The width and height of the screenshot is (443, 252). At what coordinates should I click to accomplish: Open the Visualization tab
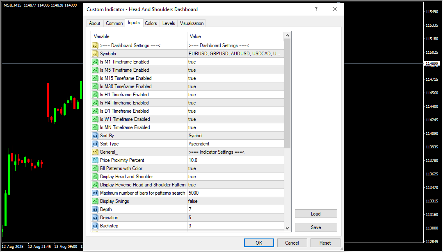click(192, 23)
